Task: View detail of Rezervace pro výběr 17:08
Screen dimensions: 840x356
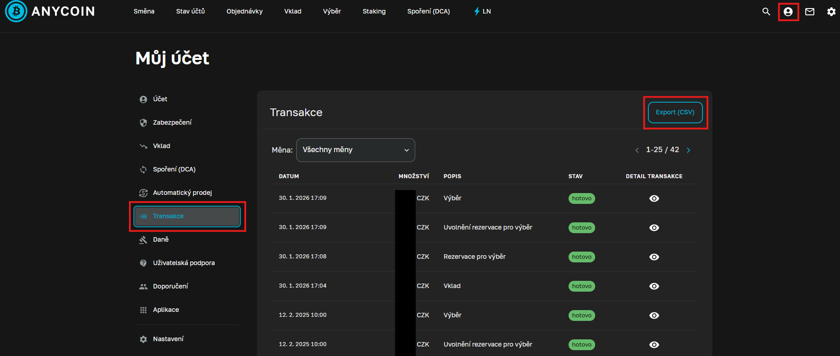Action: 654,257
